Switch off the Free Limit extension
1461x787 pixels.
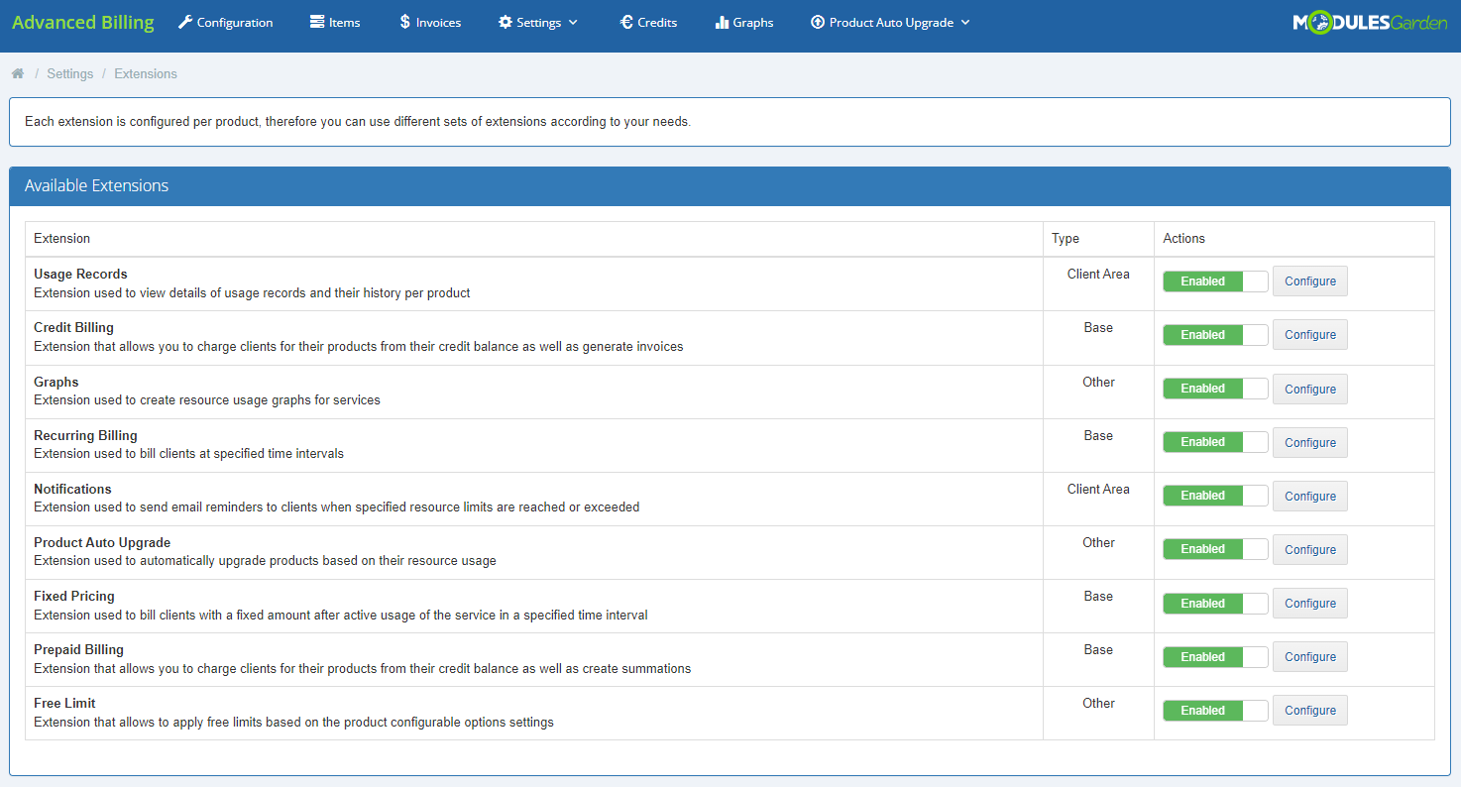(1214, 711)
